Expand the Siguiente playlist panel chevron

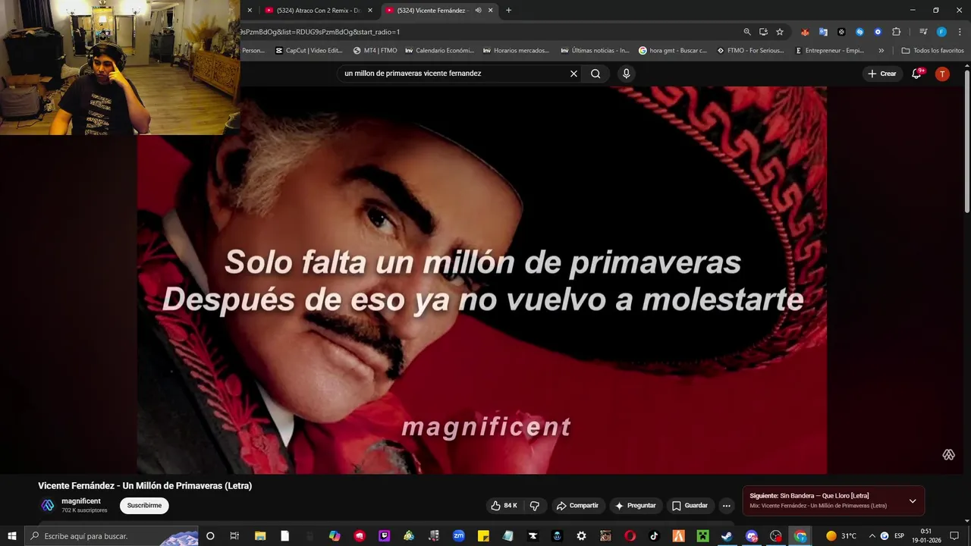pyautogui.click(x=913, y=501)
